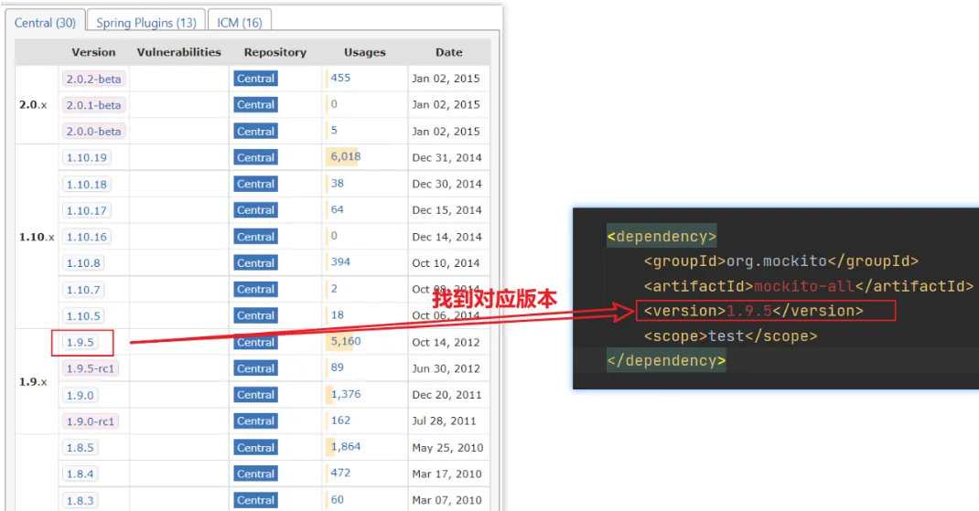979x511 pixels.
Task: Open usages count 1,864
Action: click(345, 447)
